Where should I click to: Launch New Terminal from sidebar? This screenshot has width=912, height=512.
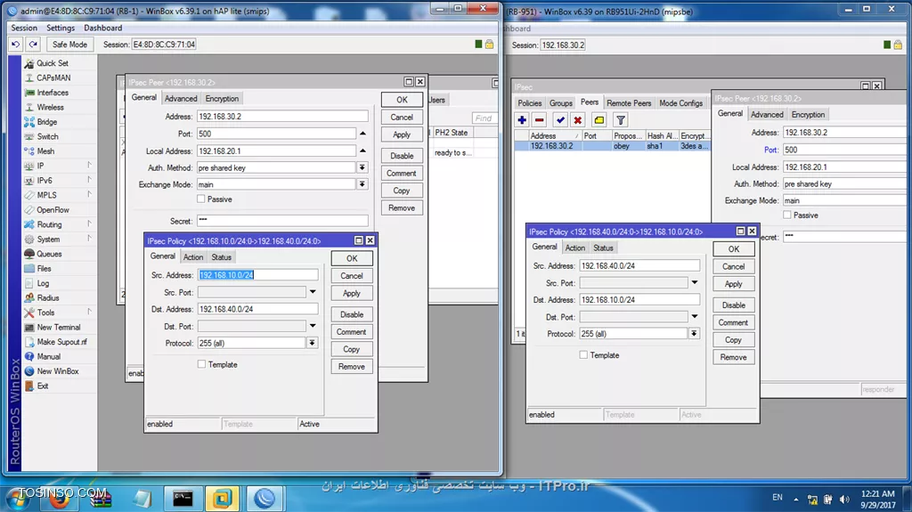click(58, 327)
